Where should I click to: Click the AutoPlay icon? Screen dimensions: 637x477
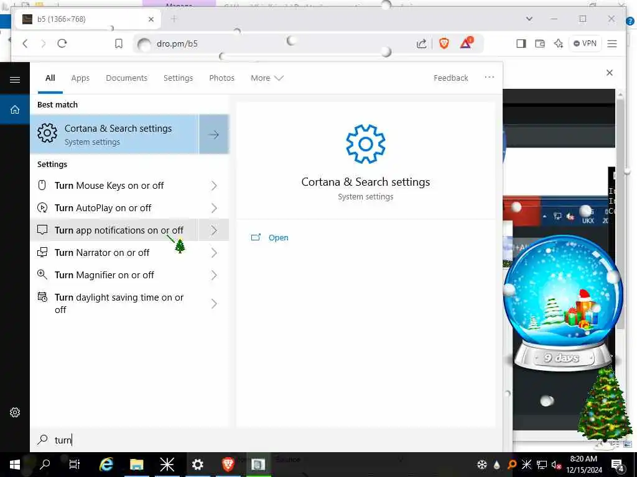point(42,207)
